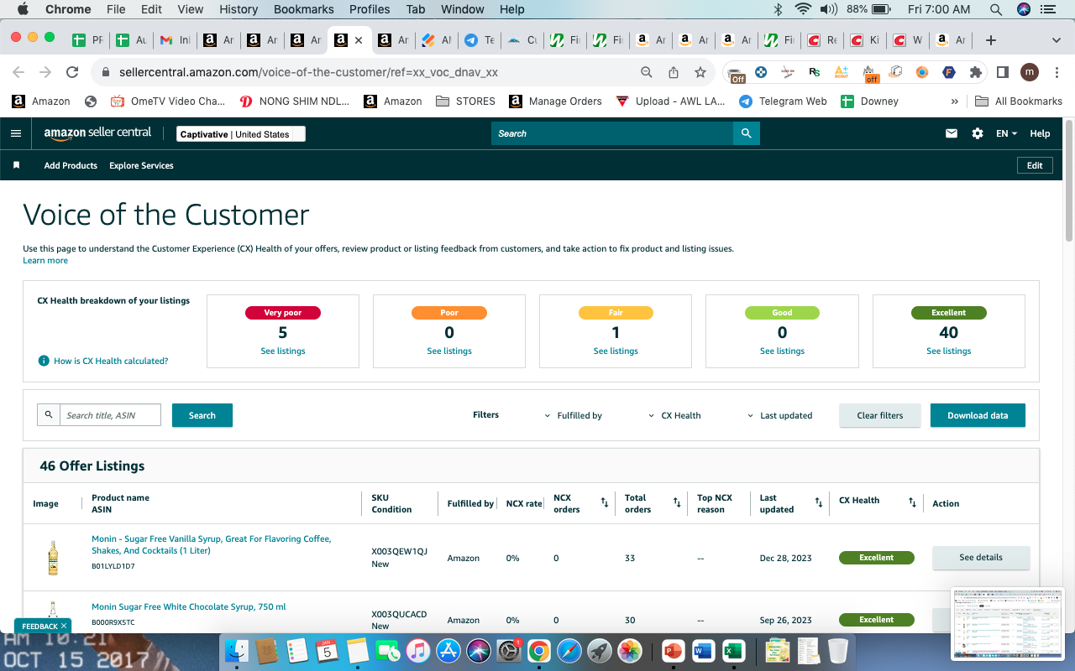1075x671 pixels.
Task: Launch Safari from the Dock
Action: (x=569, y=650)
